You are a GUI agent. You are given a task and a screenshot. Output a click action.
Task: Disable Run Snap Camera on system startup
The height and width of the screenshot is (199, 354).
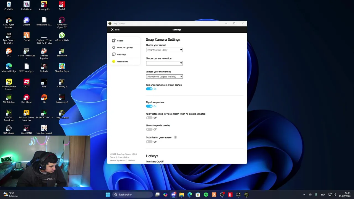[149, 89]
